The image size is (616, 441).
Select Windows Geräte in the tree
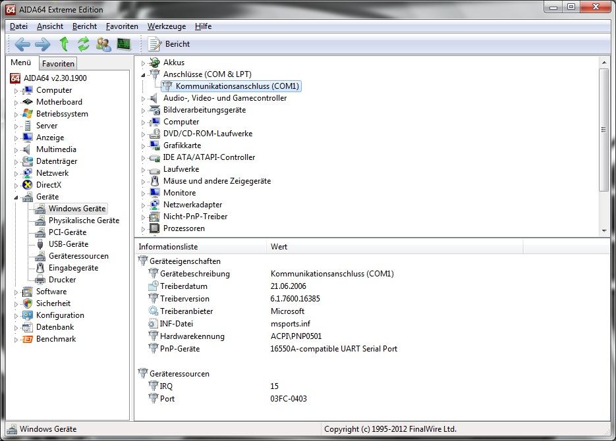pyautogui.click(x=77, y=209)
